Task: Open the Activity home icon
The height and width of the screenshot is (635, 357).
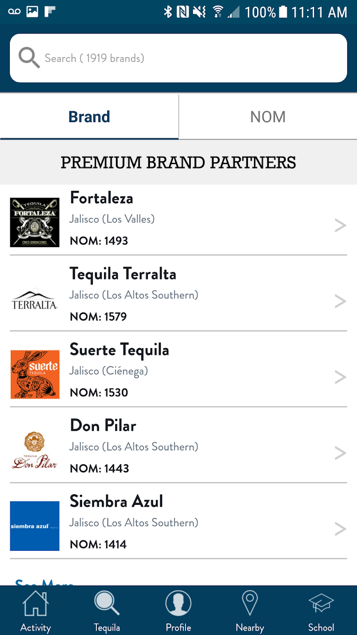Action: coord(36,604)
